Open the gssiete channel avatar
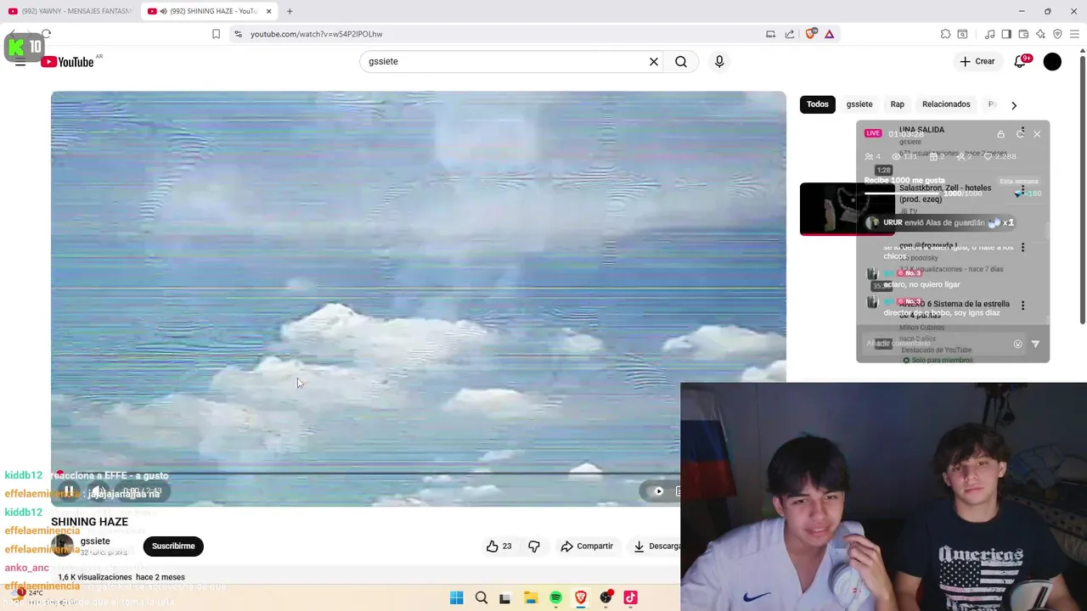This screenshot has height=611, width=1087. pyautogui.click(x=63, y=546)
